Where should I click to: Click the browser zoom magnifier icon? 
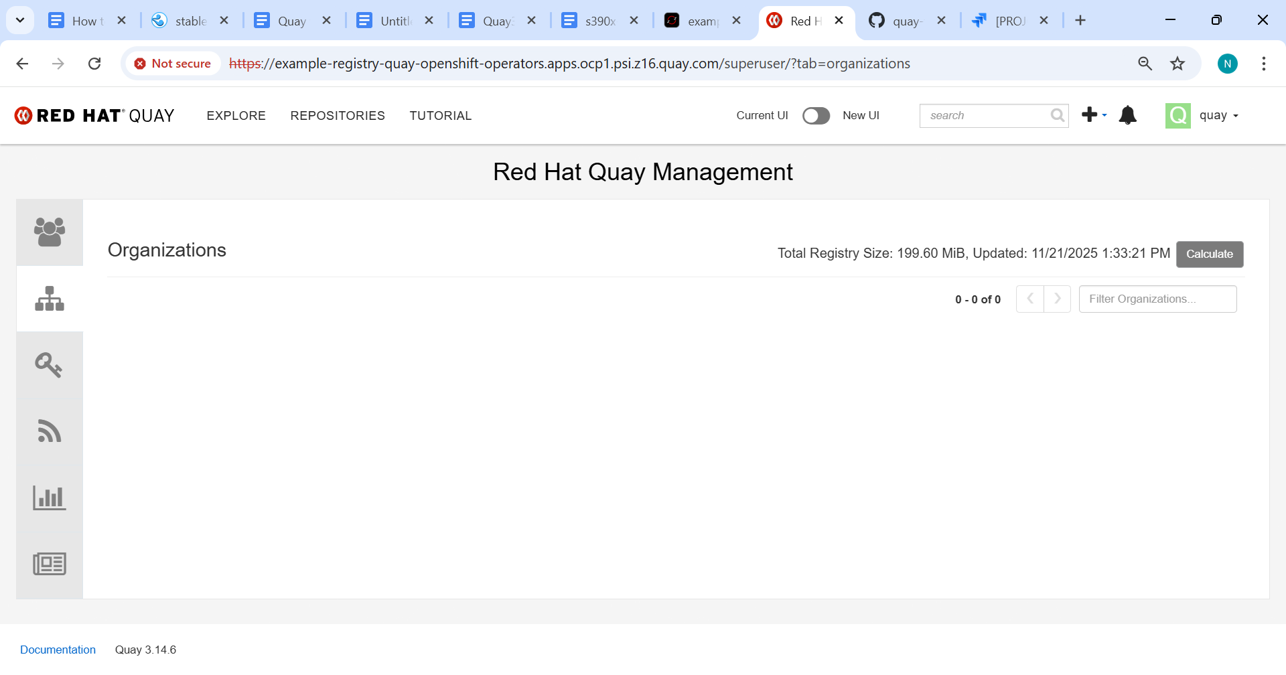1145,64
